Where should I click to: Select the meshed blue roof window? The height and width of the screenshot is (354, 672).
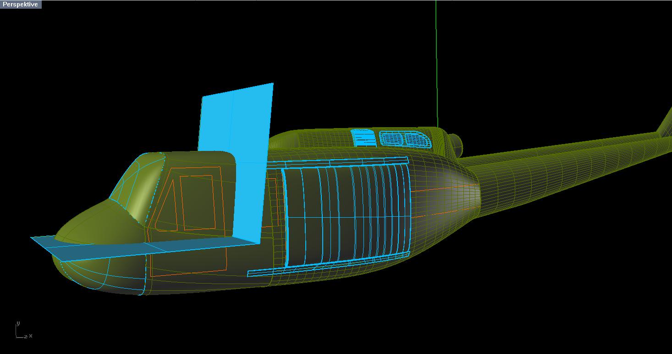pyautogui.click(x=405, y=139)
